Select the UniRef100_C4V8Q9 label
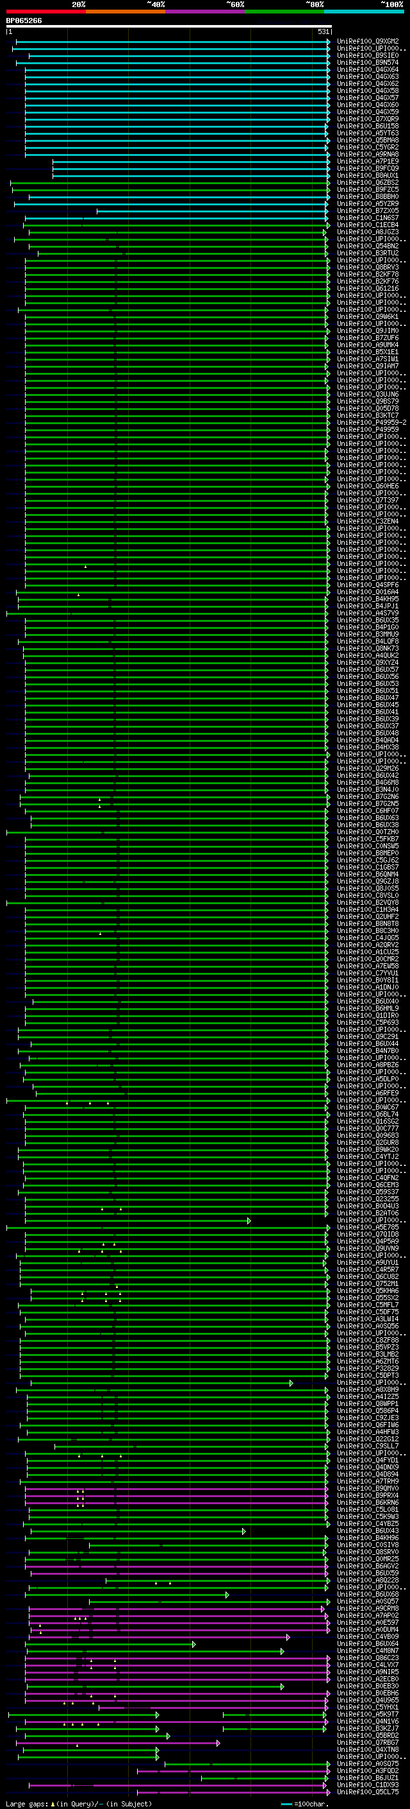410x1809 pixels. click(x=368, y=1636)
